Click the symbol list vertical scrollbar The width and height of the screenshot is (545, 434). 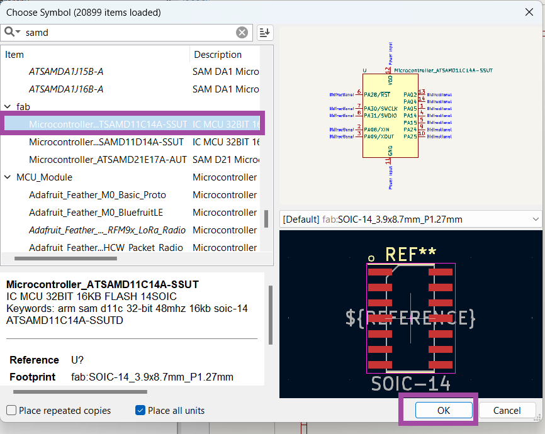[x=266, y=219]
